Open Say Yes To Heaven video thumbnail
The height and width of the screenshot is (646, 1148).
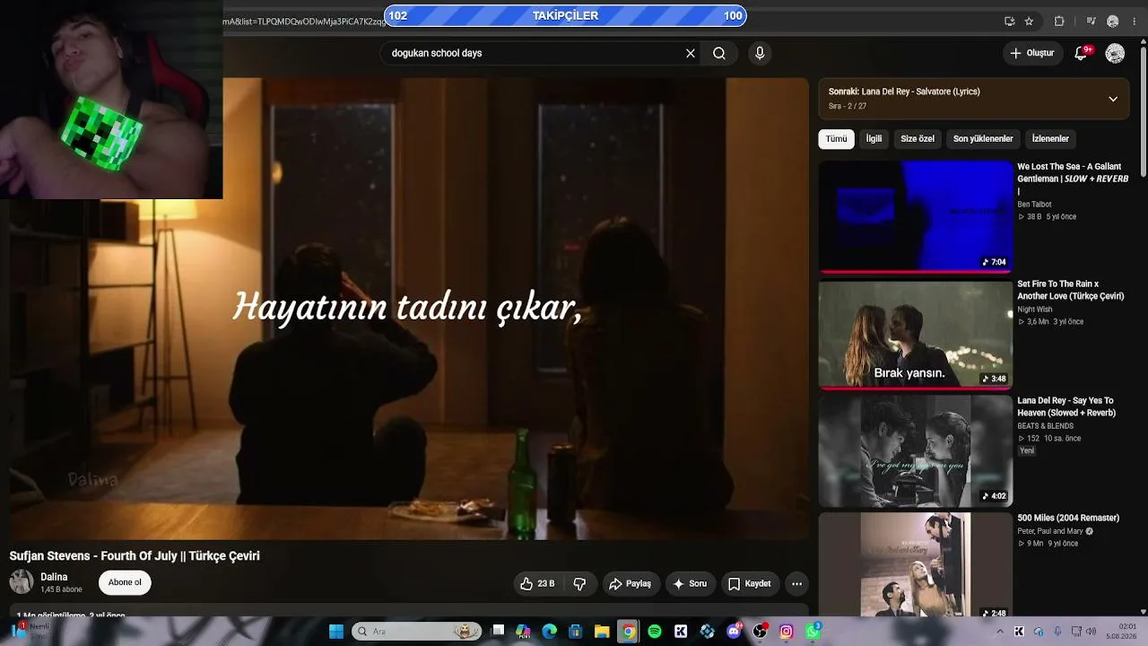pos(916,450)
